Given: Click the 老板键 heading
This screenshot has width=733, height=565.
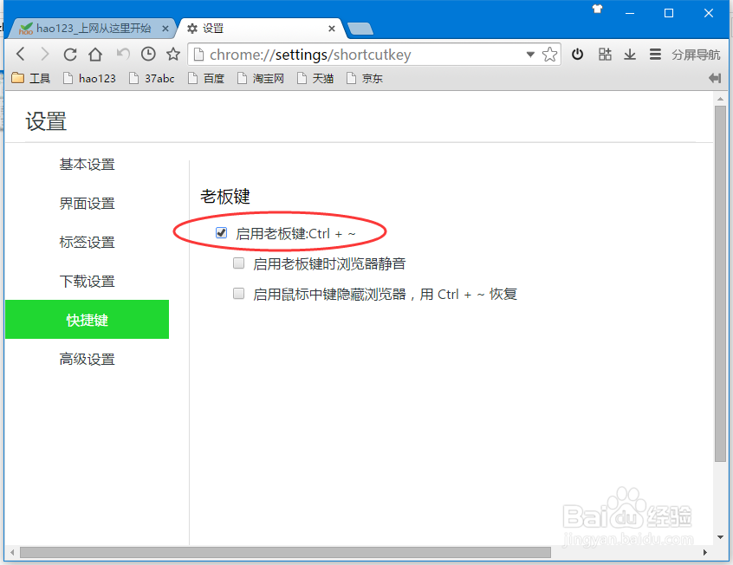Looking at the screenshot, I should tap(225, 197).
